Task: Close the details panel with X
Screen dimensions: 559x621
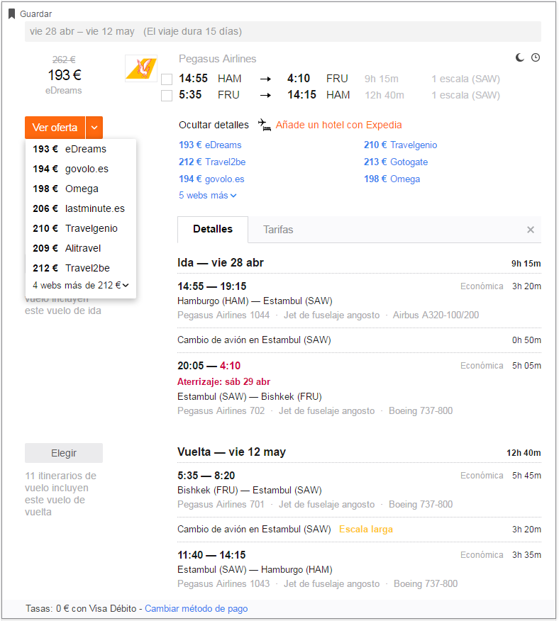Action: pyautogui.click(x=531, y=230)
